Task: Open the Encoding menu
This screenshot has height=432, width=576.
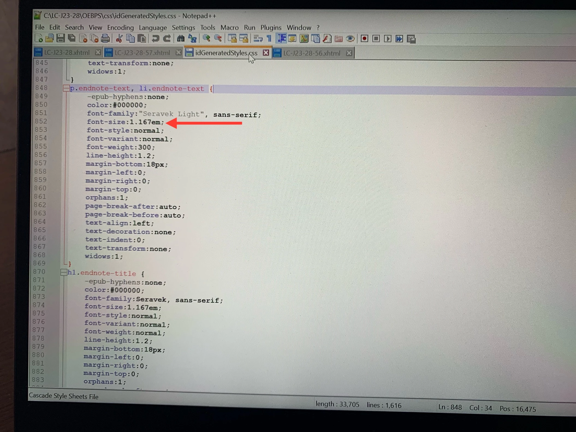Action: (120, 28)
